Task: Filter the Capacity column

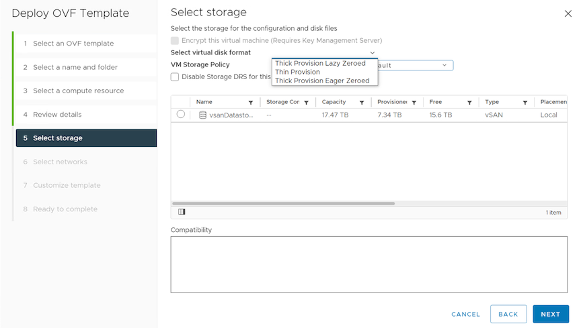Action: pyautogui.click(x=362, y=103)
